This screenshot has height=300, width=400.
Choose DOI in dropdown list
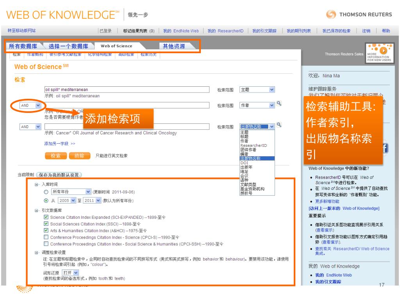point(257,163)
